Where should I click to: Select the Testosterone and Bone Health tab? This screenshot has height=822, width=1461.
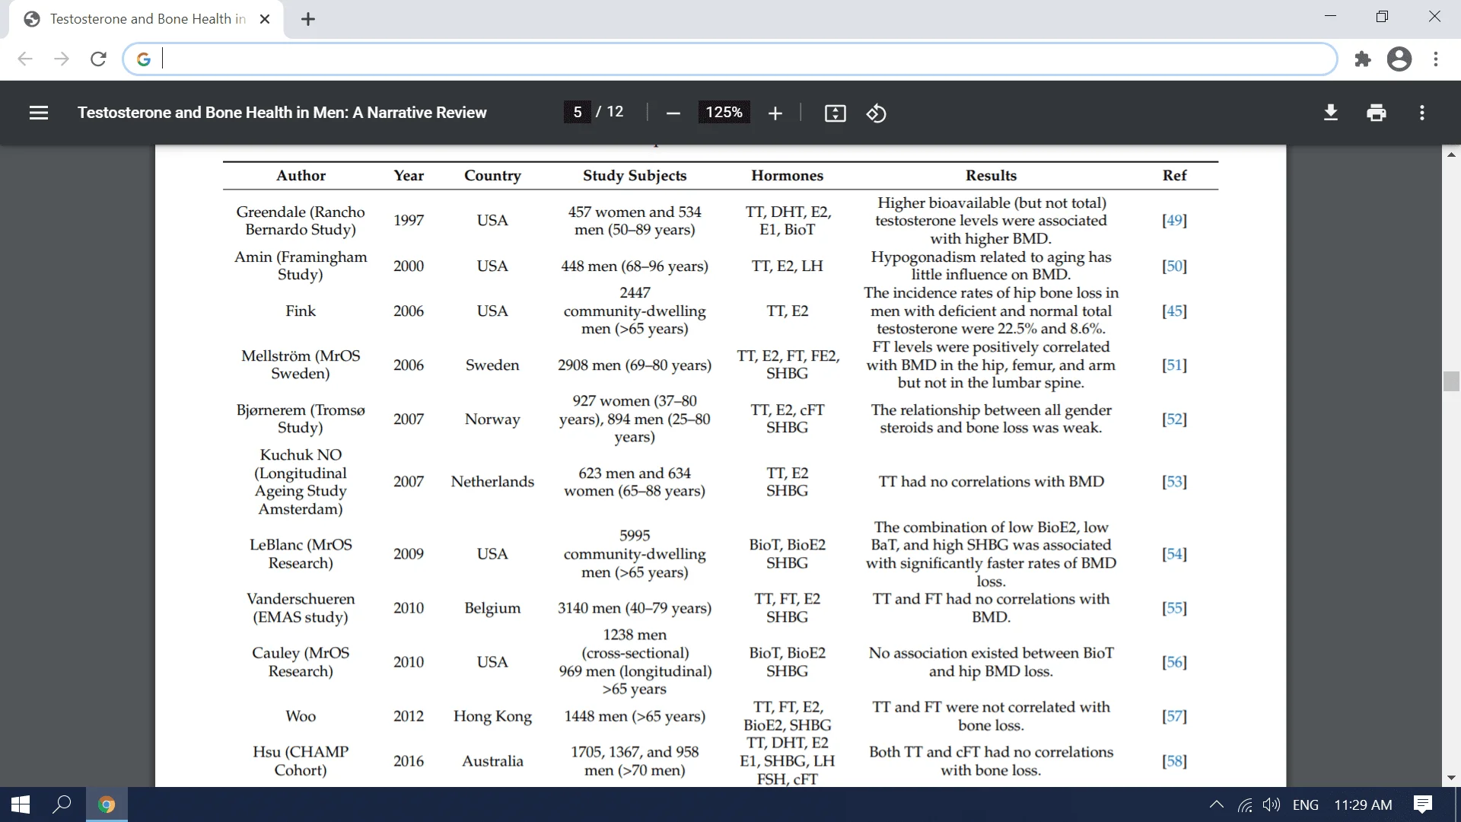pyautogui.click(x=146, y=19)
